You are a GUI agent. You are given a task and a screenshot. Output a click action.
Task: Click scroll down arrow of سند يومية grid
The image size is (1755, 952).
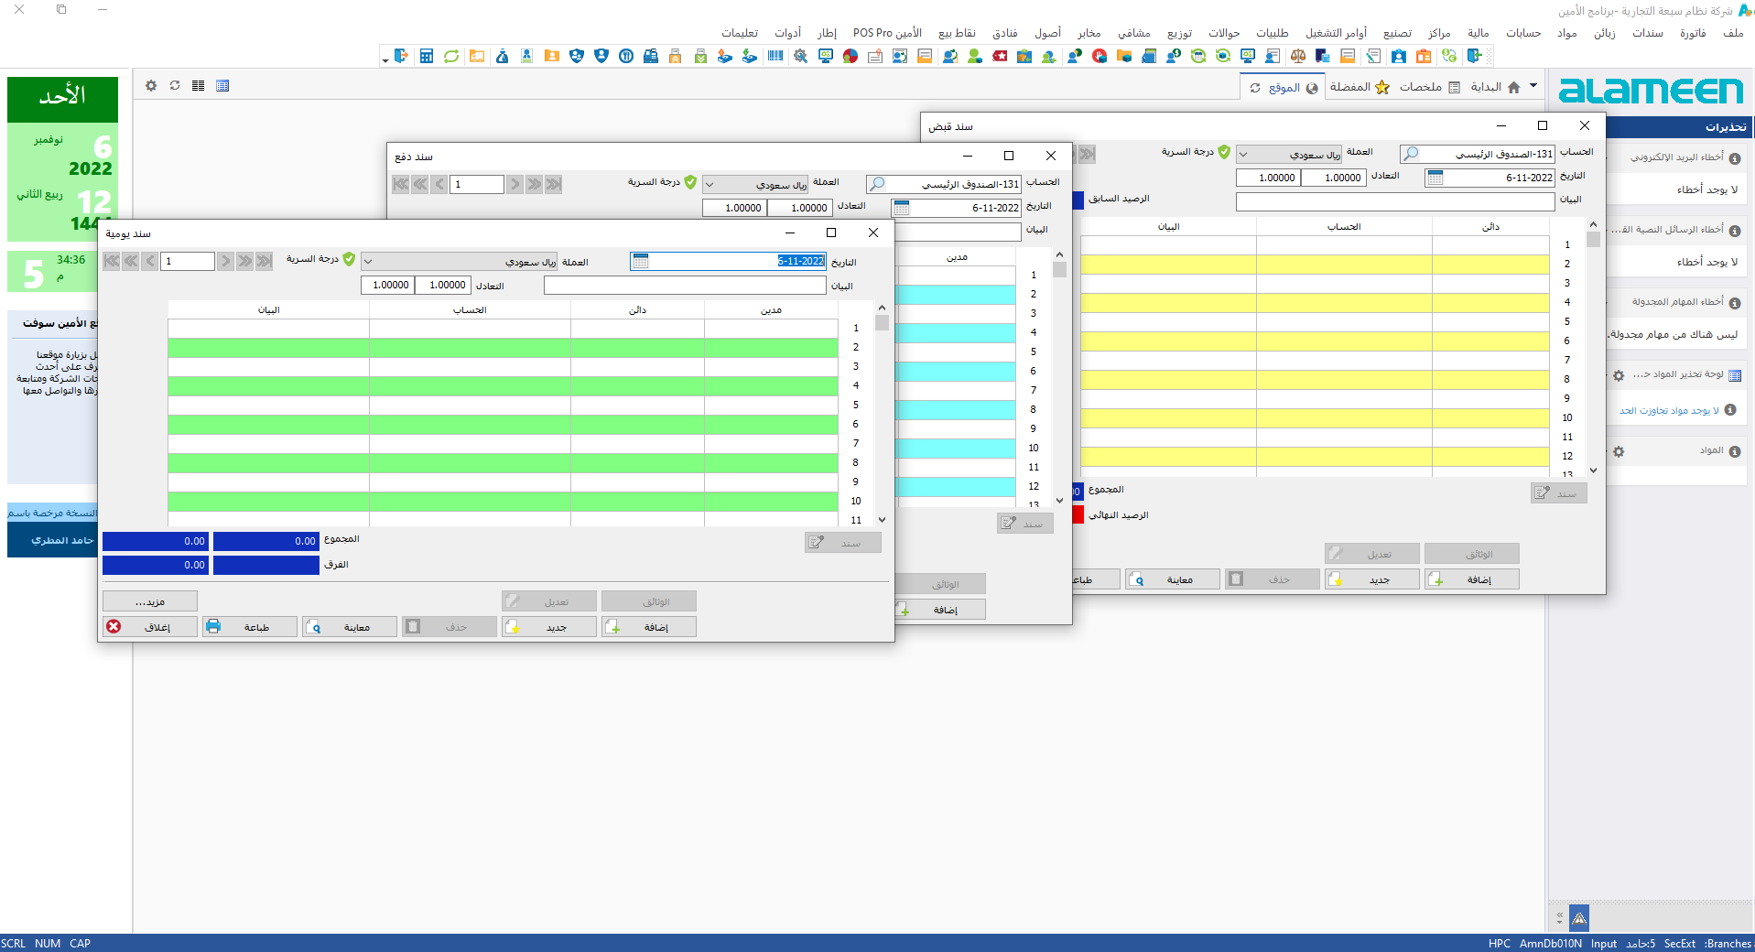(x=882, y=519)
